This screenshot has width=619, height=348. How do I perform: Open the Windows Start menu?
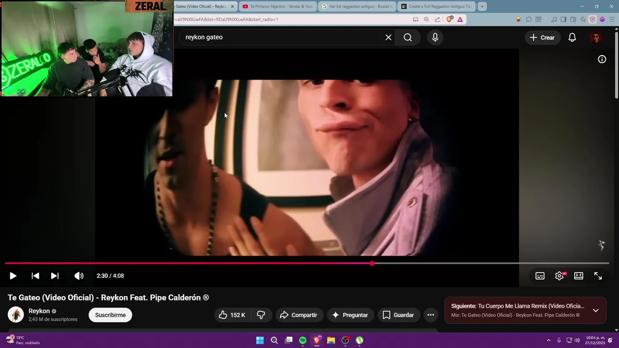point(260,340)
